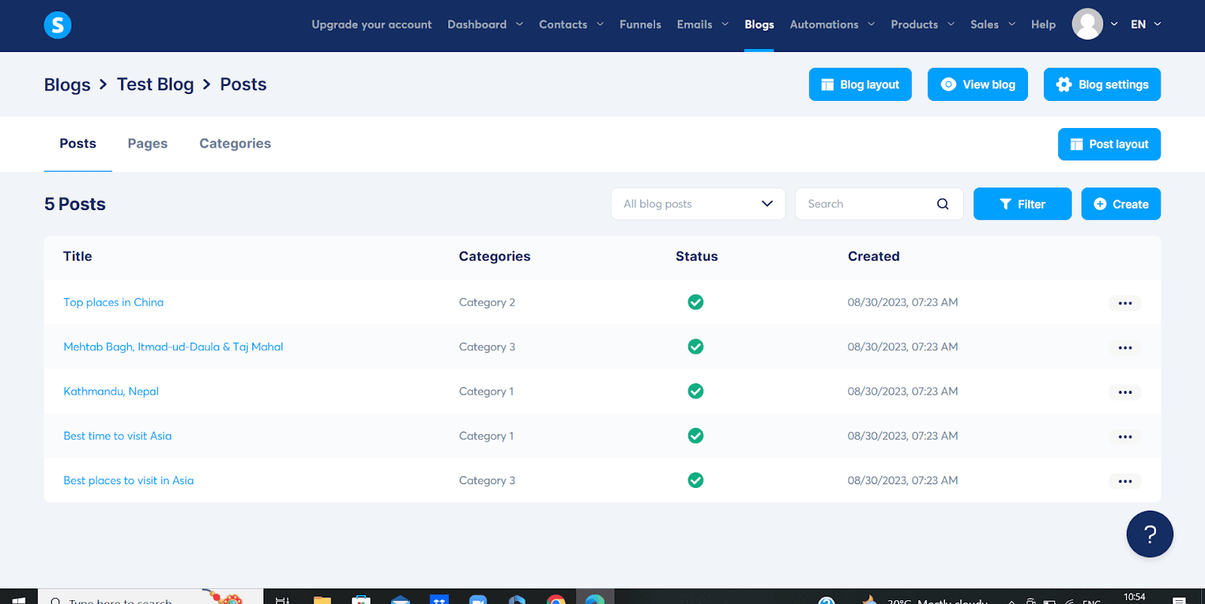The height and width of the screenshot is (604, 1205).
Task: Open three-dot menu for Best places to visit in Asia
Action: [x=1124, y=481]
